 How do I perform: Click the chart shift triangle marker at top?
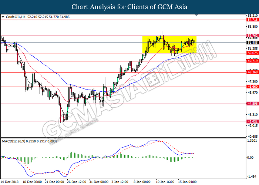coord(196,15)
